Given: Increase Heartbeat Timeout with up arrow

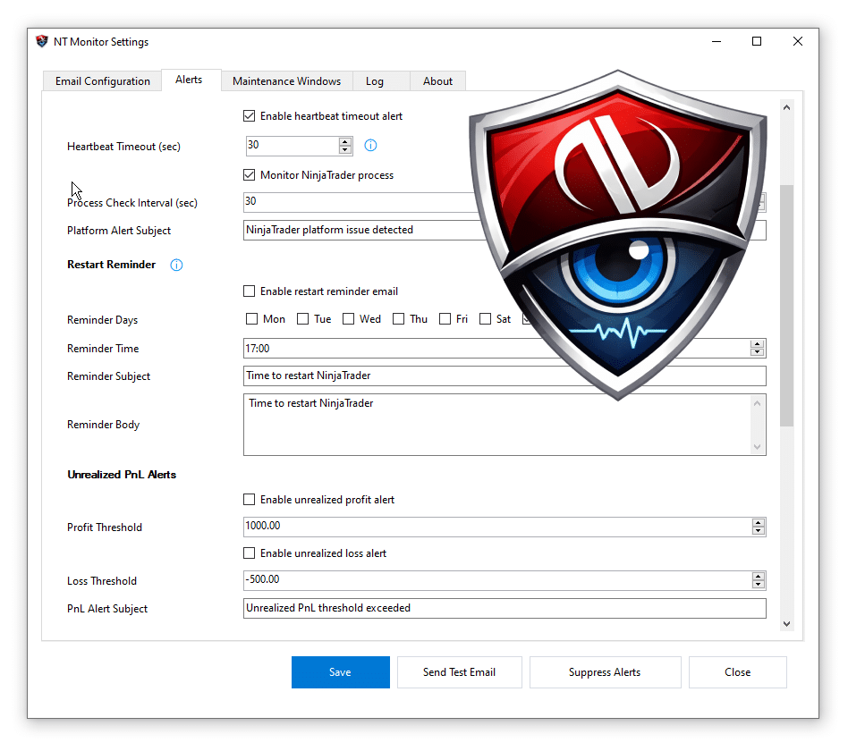Looking at the screenshot, I should tap(345, 141).
